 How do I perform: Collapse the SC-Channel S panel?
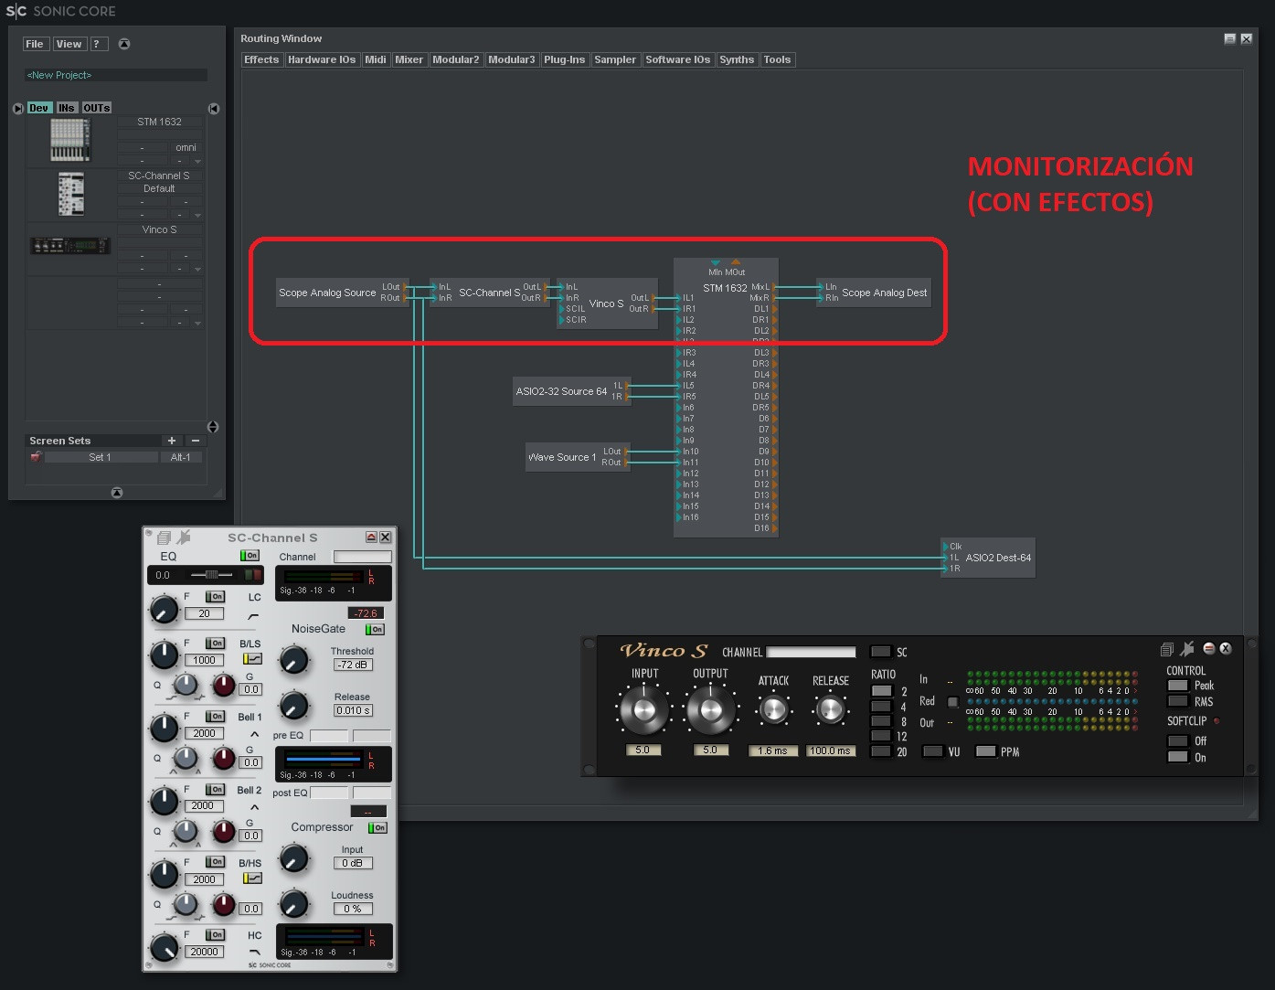371,538
